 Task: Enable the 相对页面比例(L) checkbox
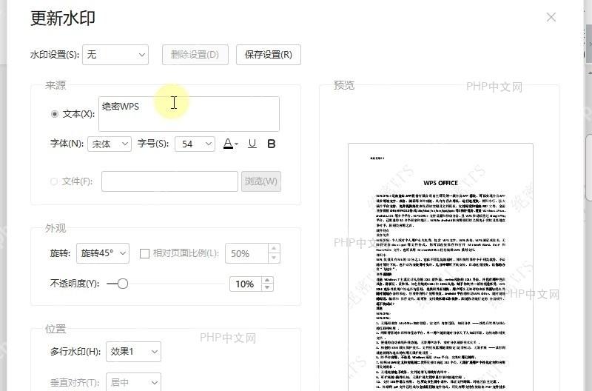point(144,253)
